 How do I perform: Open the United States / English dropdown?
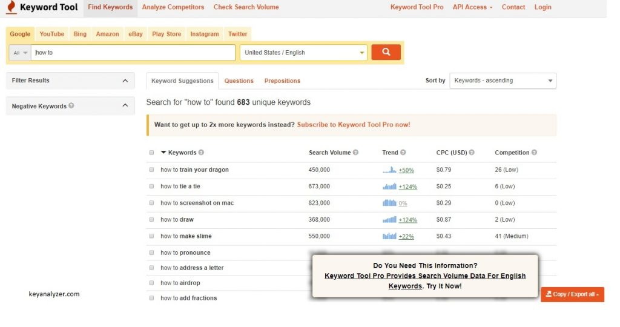coord(303,53)
